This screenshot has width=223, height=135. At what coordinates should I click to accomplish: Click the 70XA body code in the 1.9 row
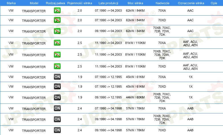tap(162, 77)
